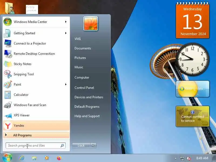Image resolution: width=216 pixels, height=162 pixels.
Task: Open the Paint palette icon
Action: click(8, 85)
